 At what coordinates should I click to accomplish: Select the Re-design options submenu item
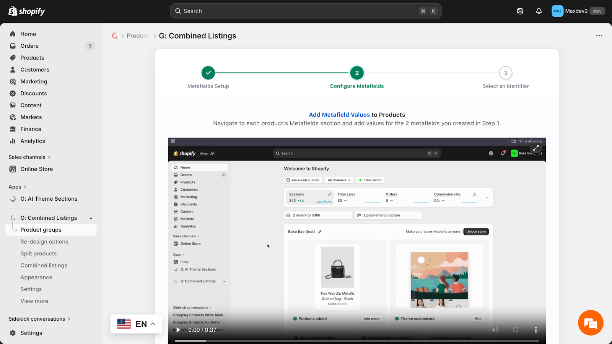44,242
